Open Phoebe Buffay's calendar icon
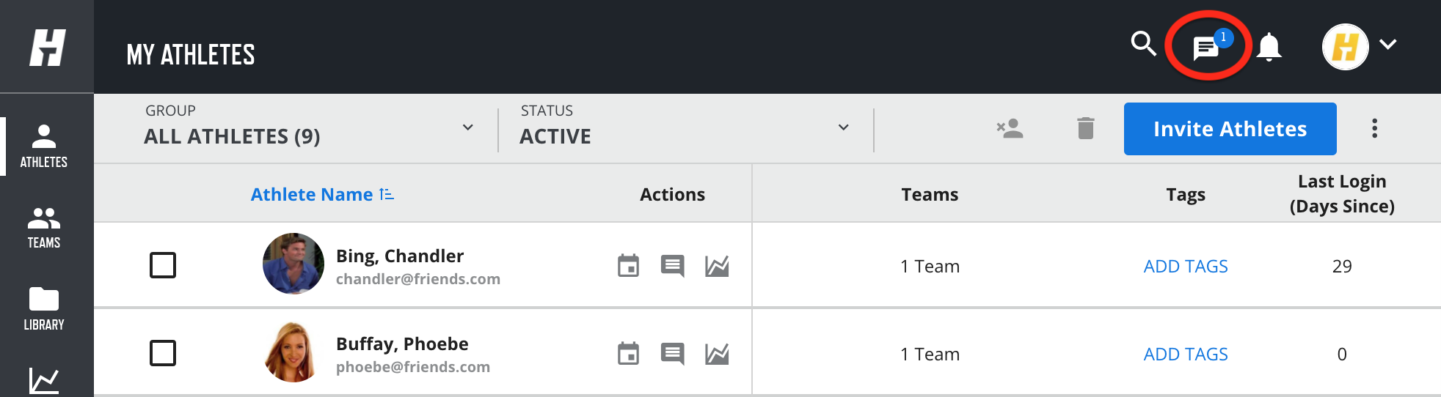 [x=628, y=354]
